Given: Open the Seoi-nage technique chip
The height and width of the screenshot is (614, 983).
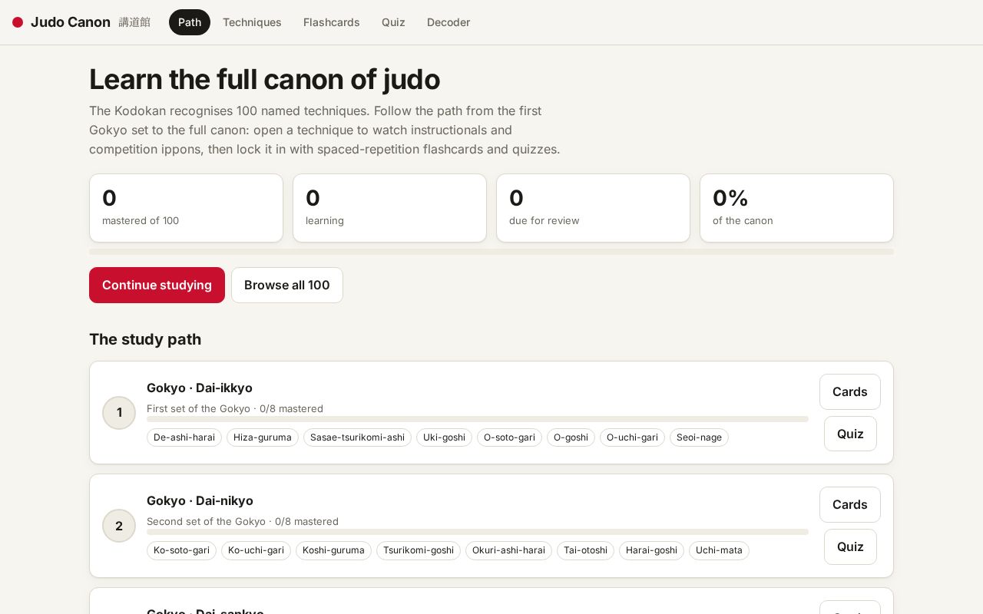Looking at the screenshot, I should (699, 437).
